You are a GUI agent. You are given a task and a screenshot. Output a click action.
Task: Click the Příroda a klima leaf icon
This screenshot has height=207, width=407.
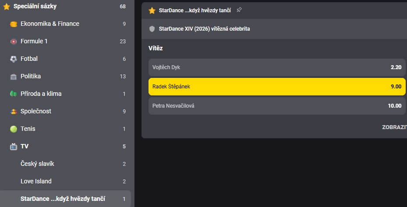(x=13, y=94)
